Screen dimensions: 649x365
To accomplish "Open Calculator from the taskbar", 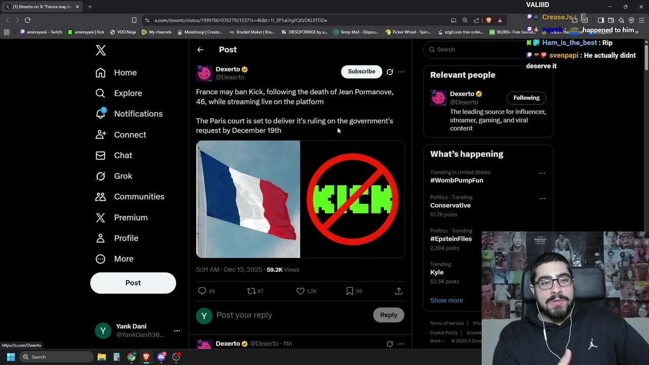I will (116, 357).
